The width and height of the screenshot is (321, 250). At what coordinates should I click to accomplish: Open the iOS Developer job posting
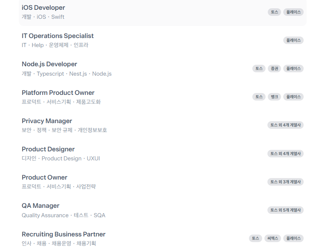click(163, 12)
